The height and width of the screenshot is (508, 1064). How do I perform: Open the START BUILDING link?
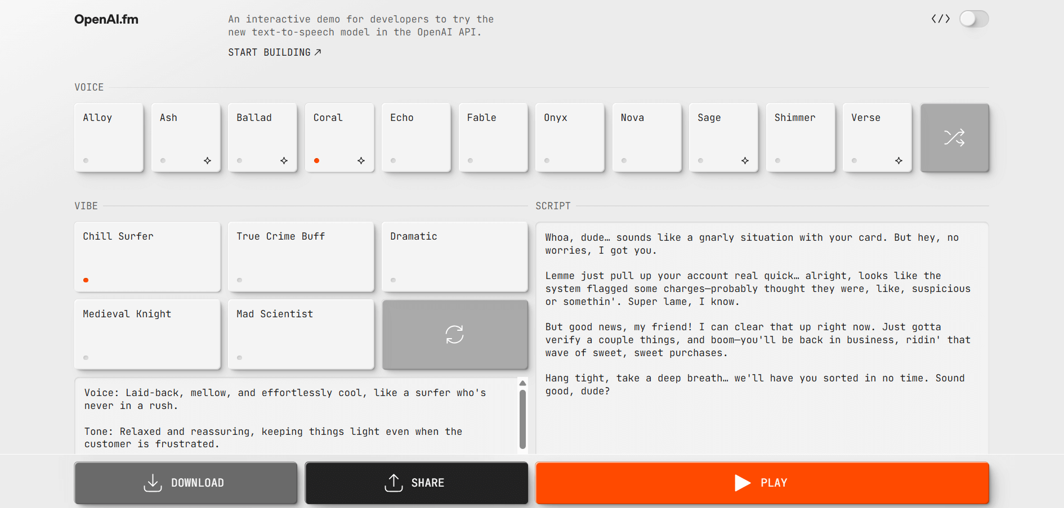point(274,52)
